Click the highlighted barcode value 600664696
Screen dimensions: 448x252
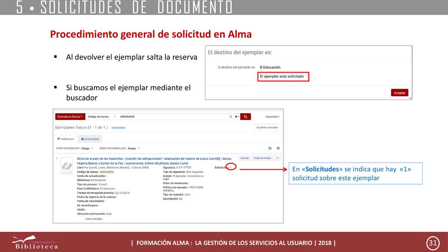click(x=107, y=171)
